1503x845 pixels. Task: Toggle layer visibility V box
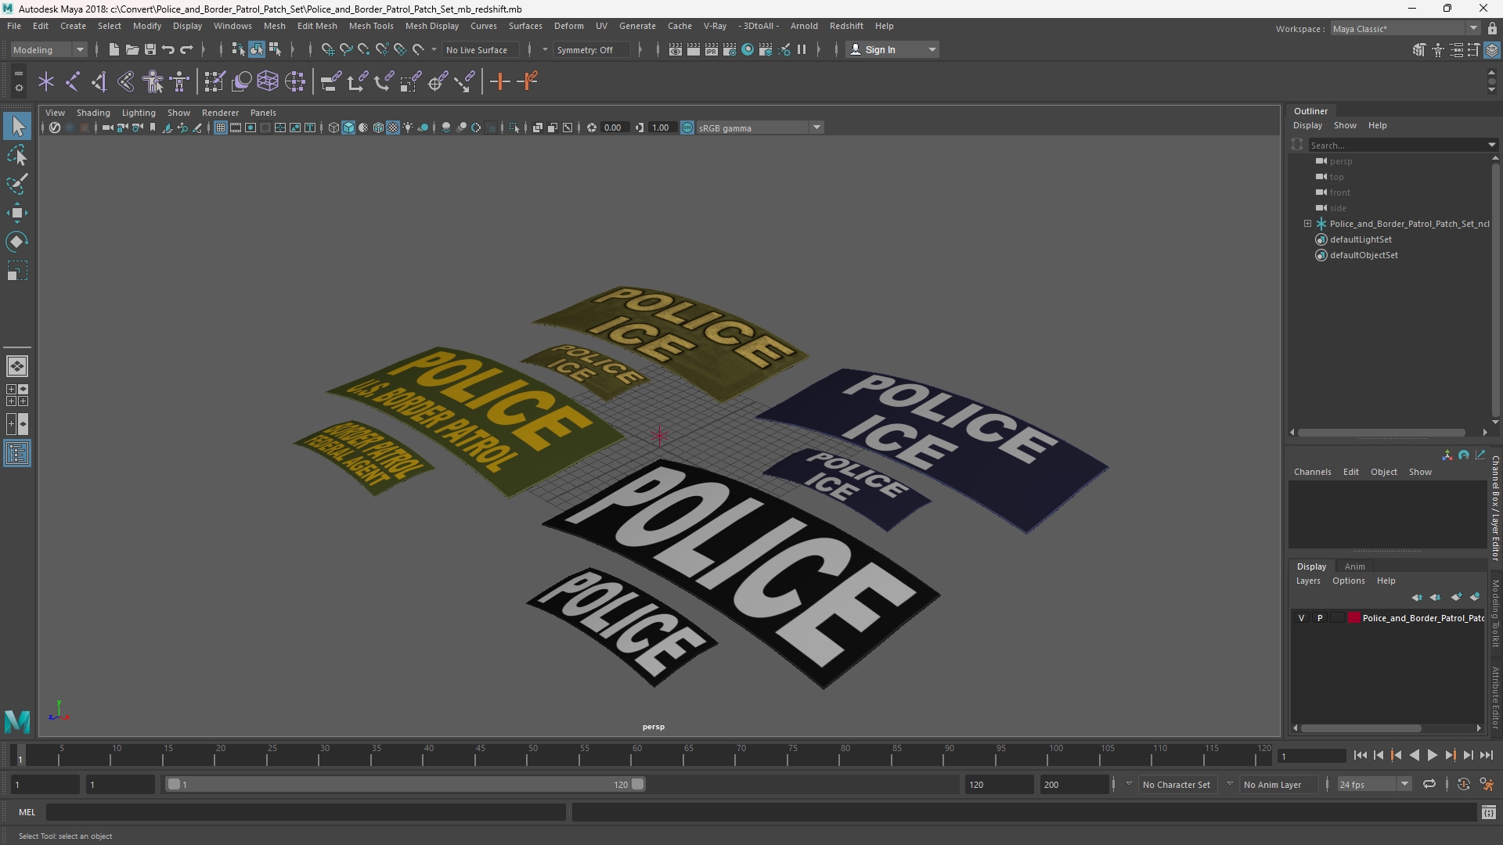[x=1302, y=618]
